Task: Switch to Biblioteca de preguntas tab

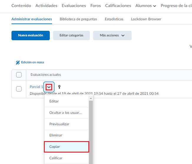Action: coord(78,19)
